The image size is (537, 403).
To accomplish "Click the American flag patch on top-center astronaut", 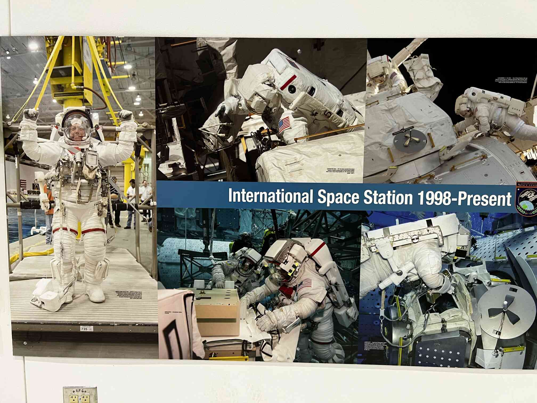I will pyautogui.click(x=284, y=124).
